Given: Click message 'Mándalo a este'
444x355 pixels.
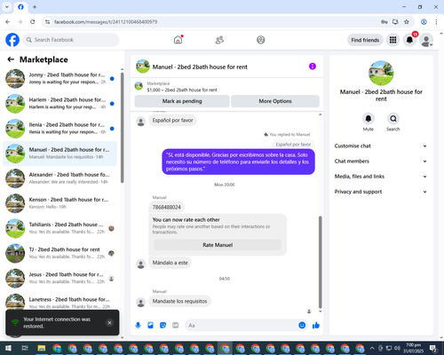Looking at the screenshot, I should coord(170,263).
